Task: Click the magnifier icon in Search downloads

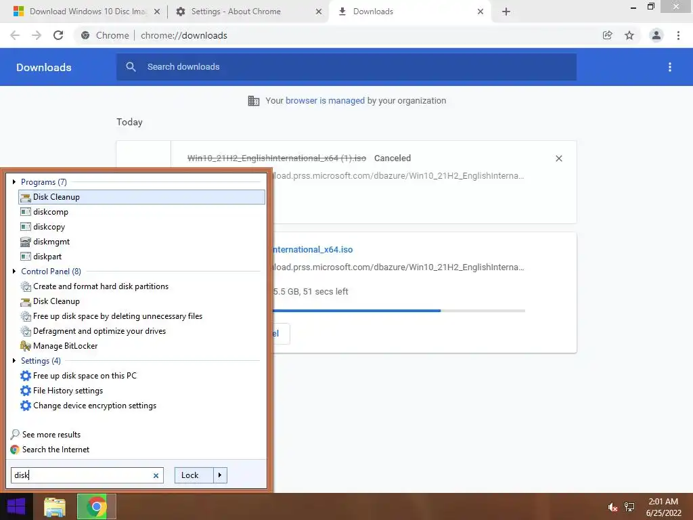Action: point(131,67)
